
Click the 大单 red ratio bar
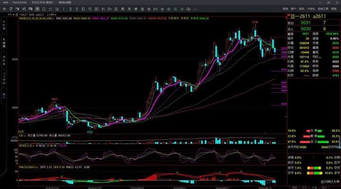click(308, 131)
